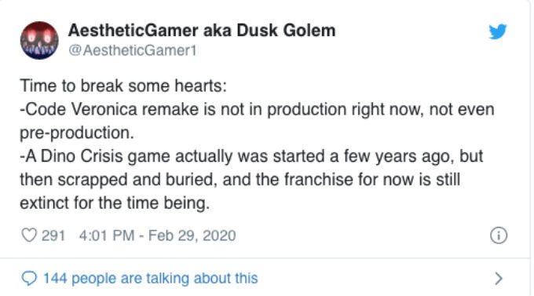Click the line 'Time to break some hearts:'

pyautogui.click(x=123, y=86)
